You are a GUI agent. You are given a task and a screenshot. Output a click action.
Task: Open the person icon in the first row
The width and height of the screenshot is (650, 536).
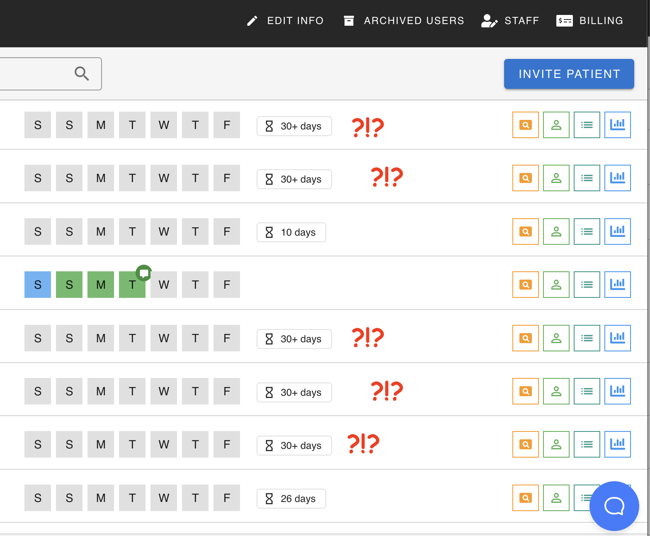556,125
